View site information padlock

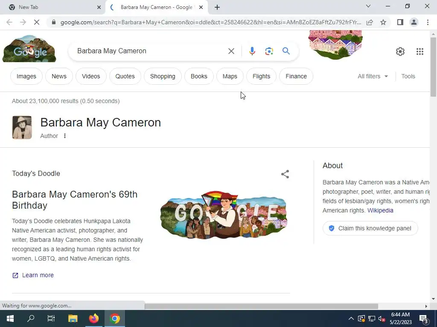pos(54,22)
